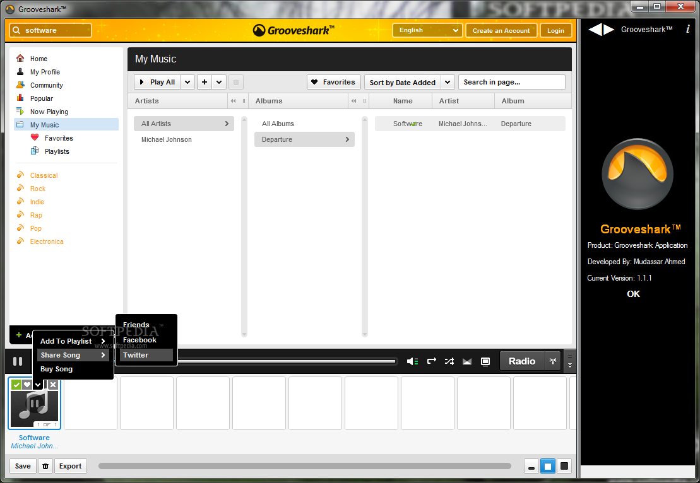Tune to Indie radio station
Screen dimensions: 700x483
tap(37, 202)
